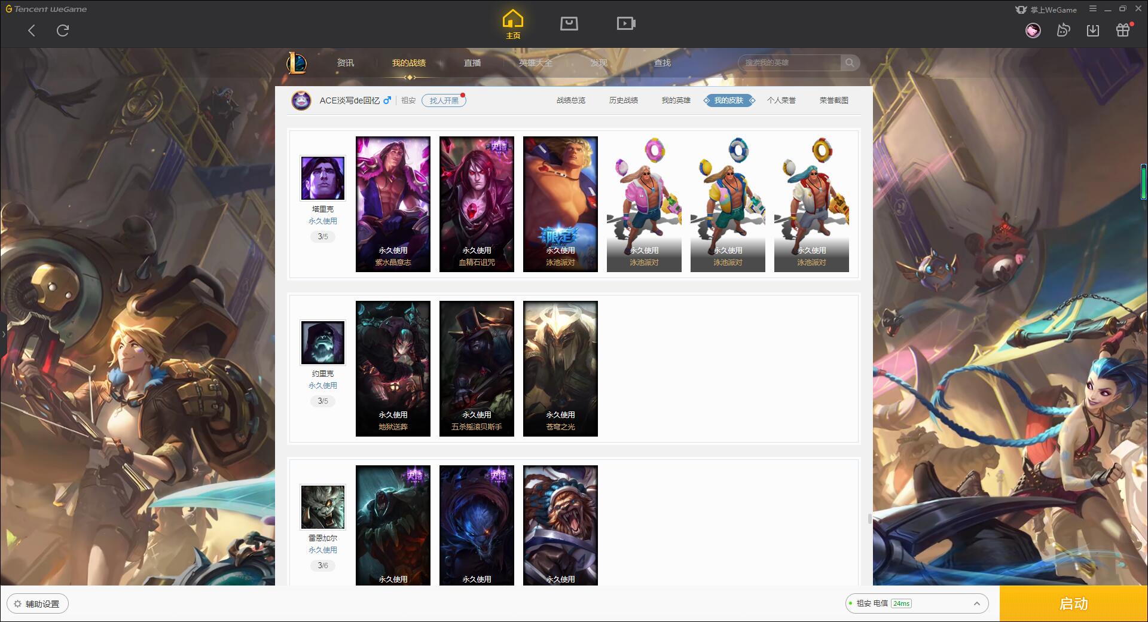Image resolution: width=1148 pixels, height=622 pixels.
Task: Open 辅助设置 settings button
Action: click(x=37, y=604)
